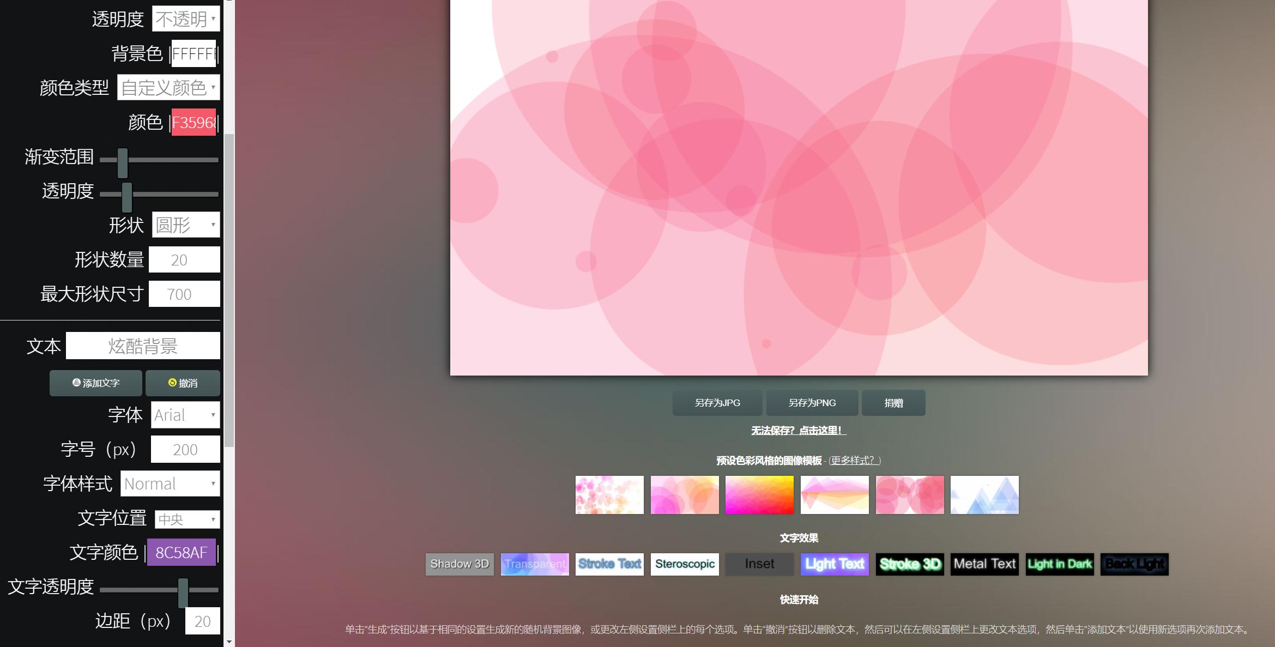Click the Inset text effect
This screenshot has height=647, width=1275.
coord(759,564)
